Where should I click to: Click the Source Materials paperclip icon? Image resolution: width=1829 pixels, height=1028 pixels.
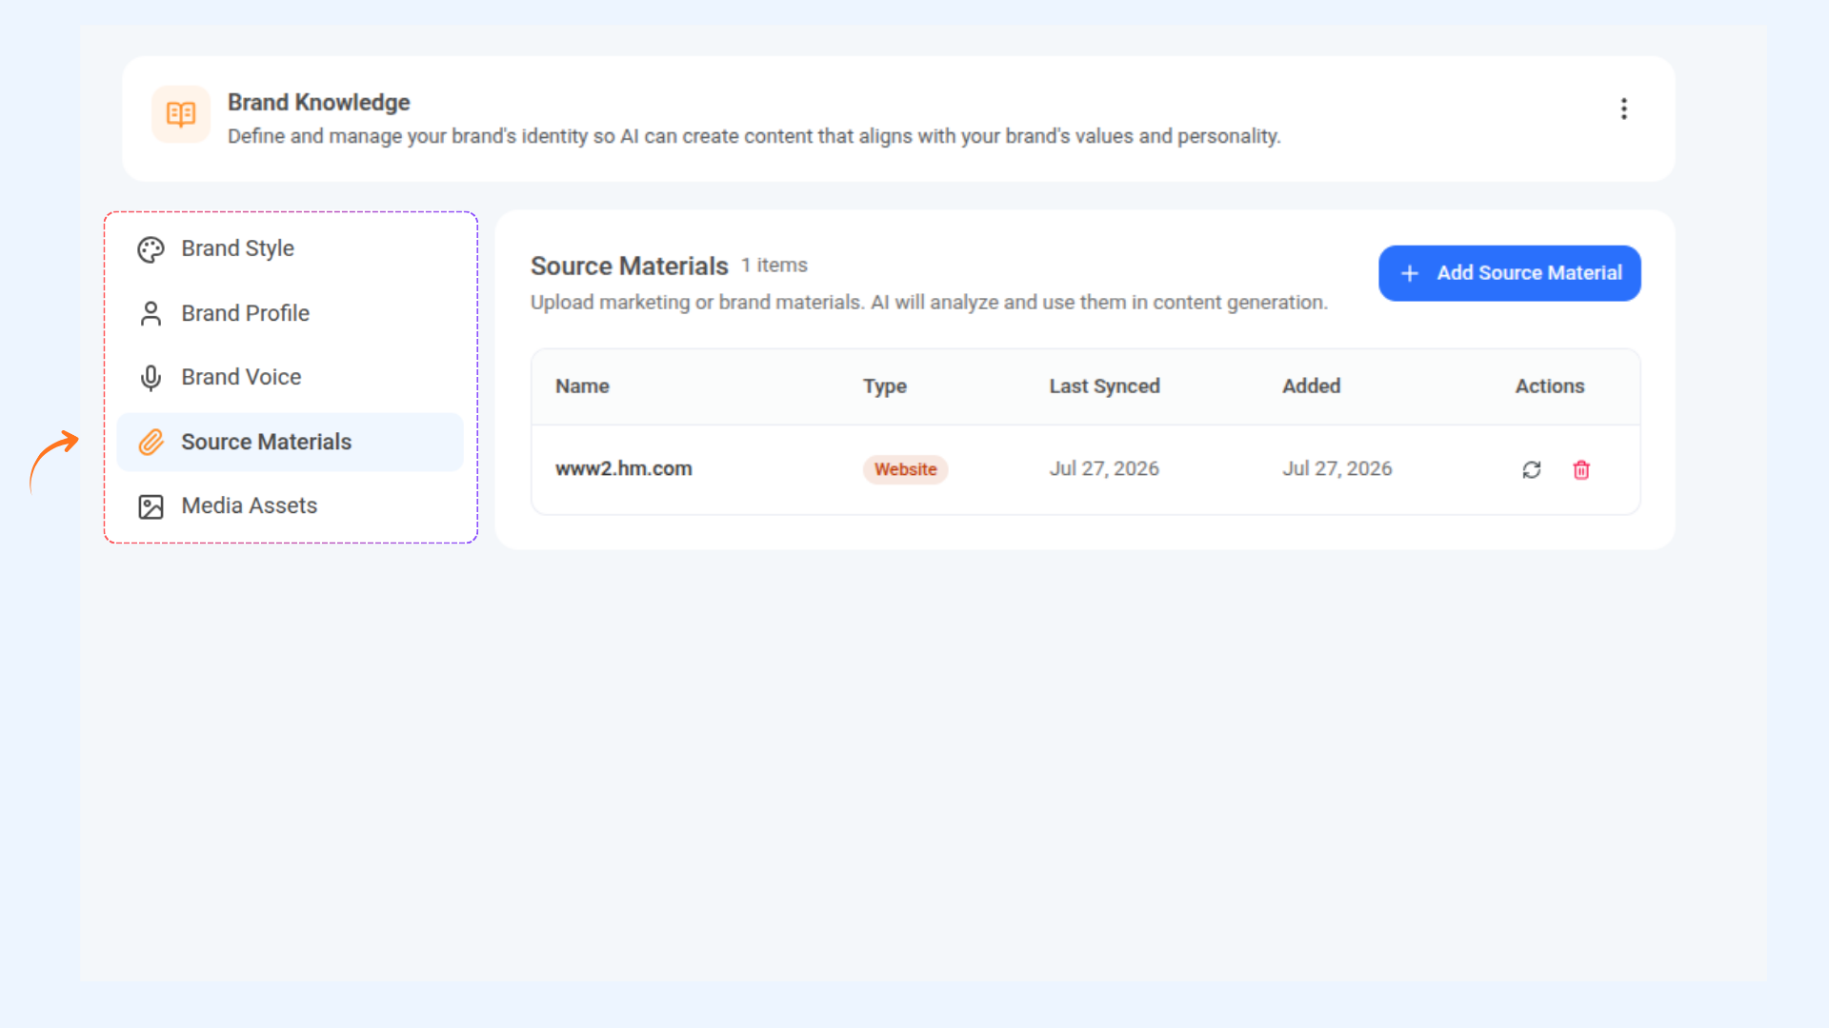(151, 442)
